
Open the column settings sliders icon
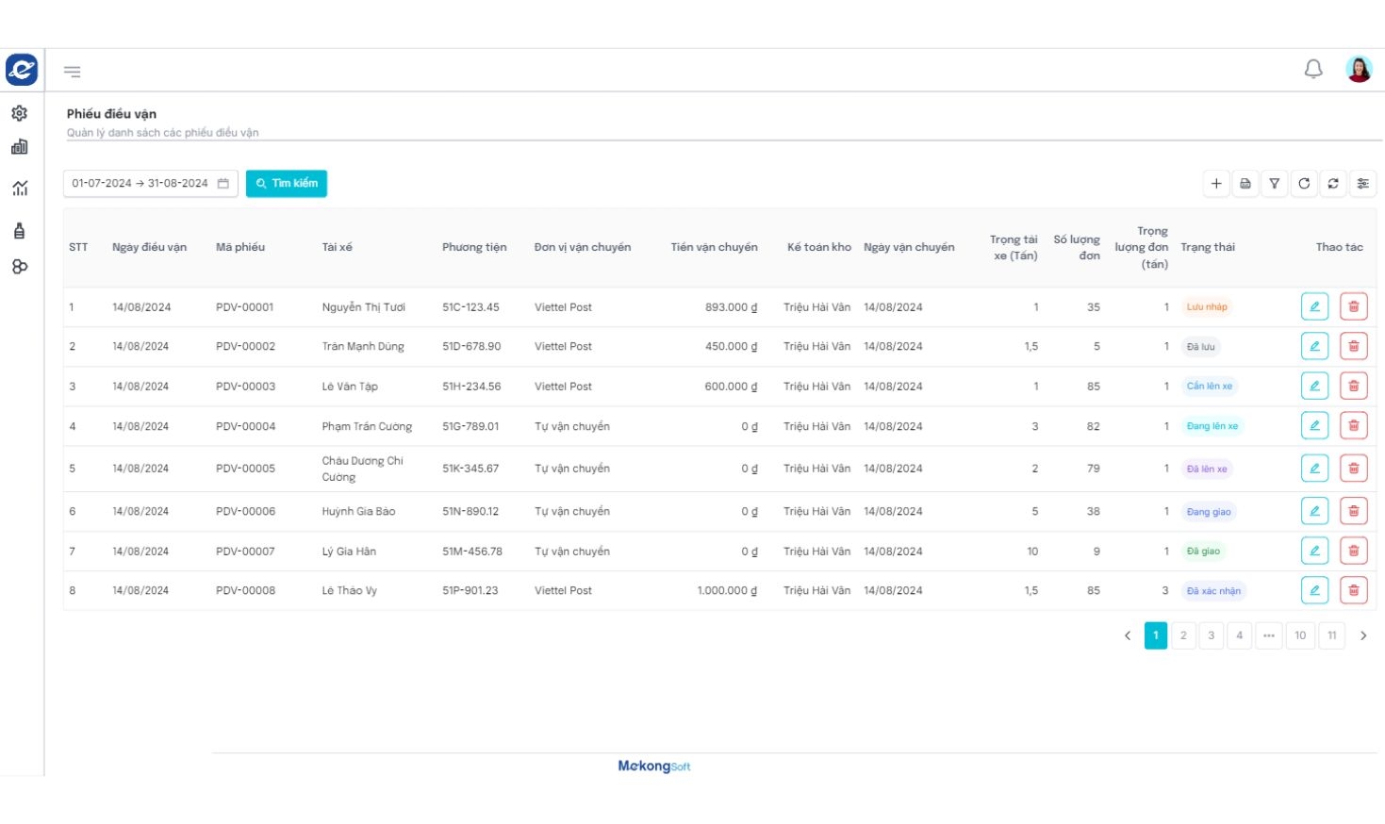1362,184
